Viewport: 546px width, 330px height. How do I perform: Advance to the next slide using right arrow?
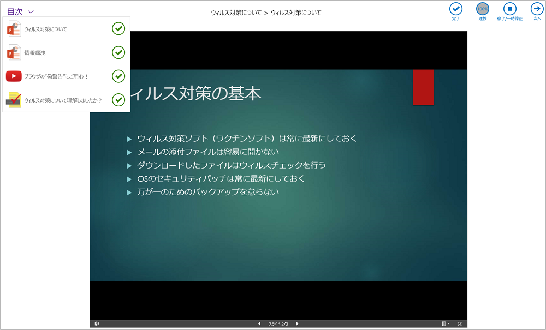click(297, 324)
